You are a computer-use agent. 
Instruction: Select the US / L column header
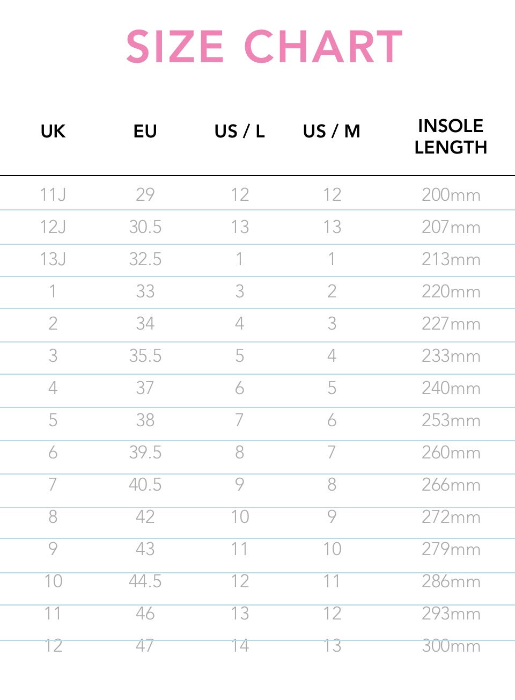(239, 132)
